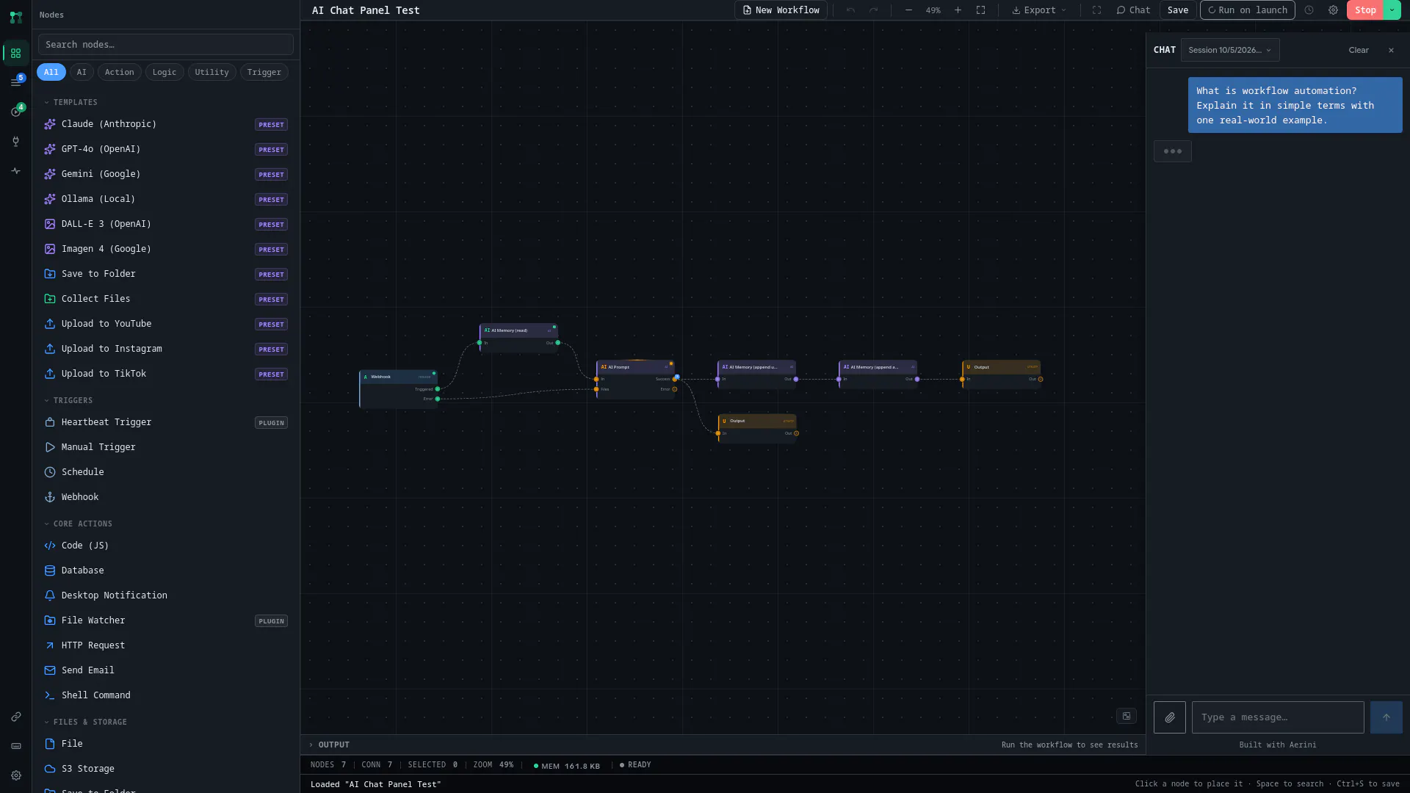Open the run history clock icon

(x=1309, y=10)
